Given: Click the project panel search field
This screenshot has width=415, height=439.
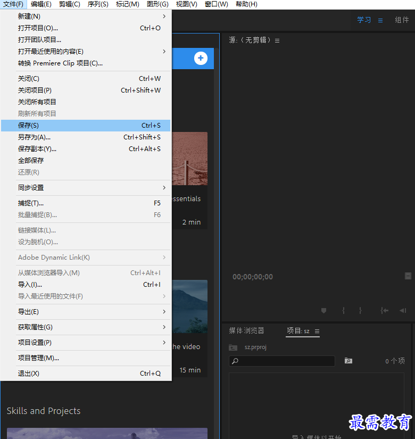Looking at the screenshot, I should point(282,361).
